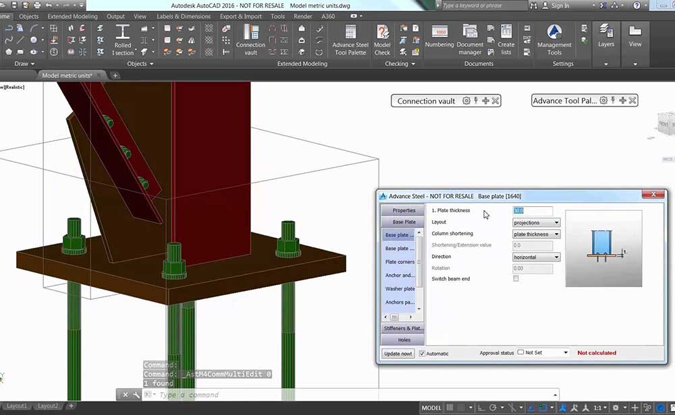Switch to the Extended Modeling ribbon tab
This screenshot has width=675, height=415.
click(x=72, y=16)
